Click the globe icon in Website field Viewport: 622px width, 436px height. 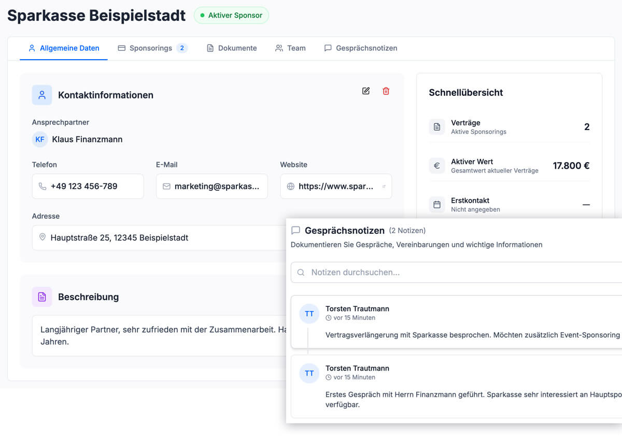291,186
